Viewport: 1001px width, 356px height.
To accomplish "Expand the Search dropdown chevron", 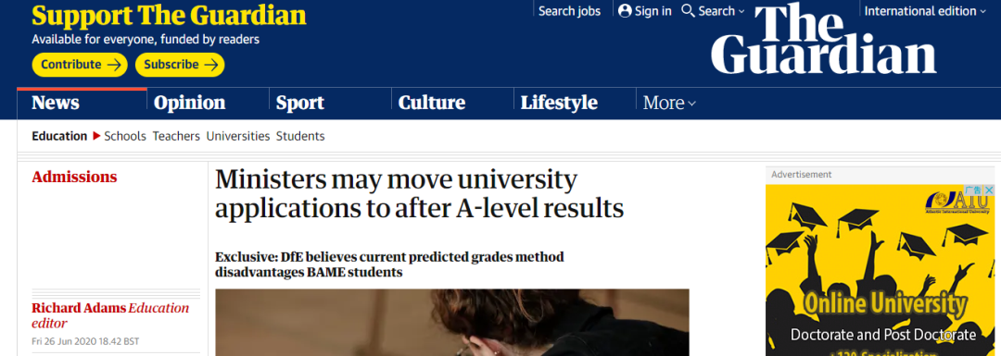I will pyautogui.click(x=741, y=11).
